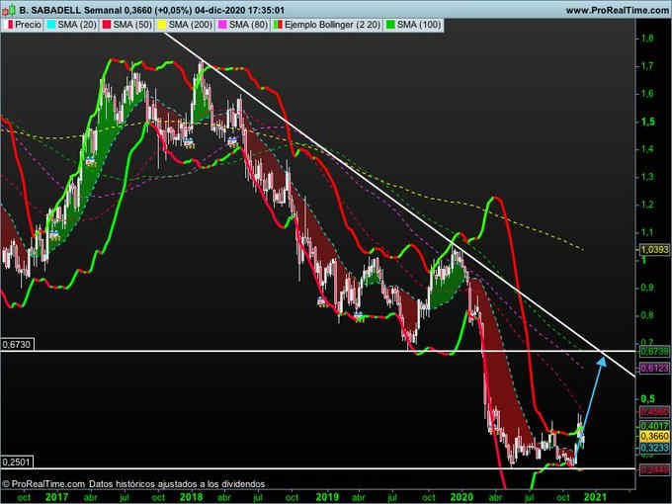Select the Precio legend label
This screenshot has height=504, width=672.
pyautogui.click(x=28, y=25)
